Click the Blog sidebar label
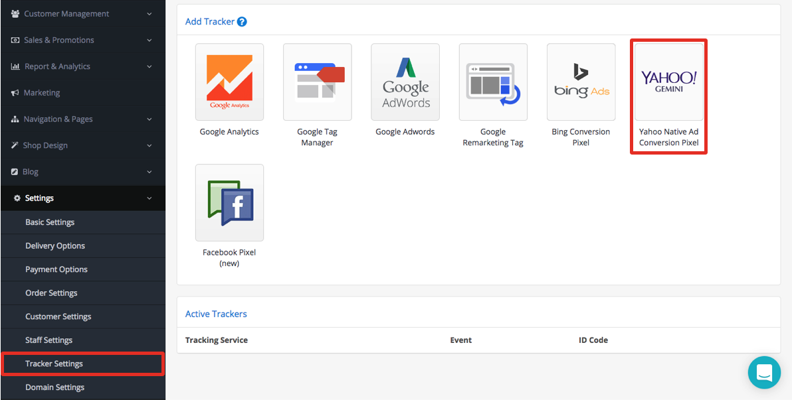Screen dimensions: 792x400 (31, 172)
